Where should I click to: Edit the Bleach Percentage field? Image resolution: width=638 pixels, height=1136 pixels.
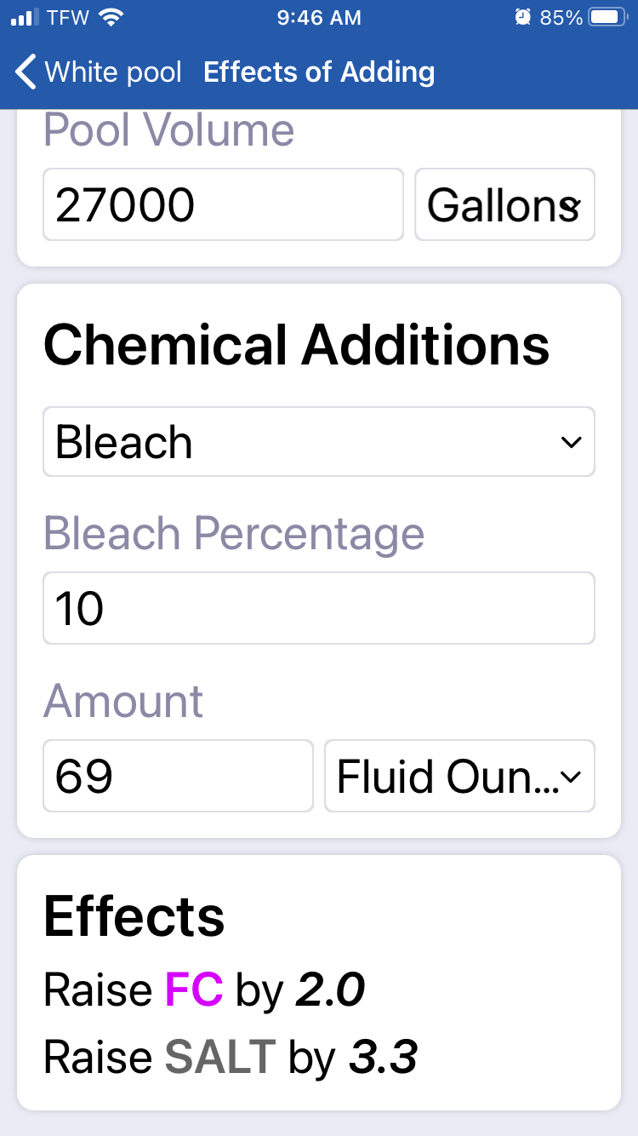pos(319,608)
